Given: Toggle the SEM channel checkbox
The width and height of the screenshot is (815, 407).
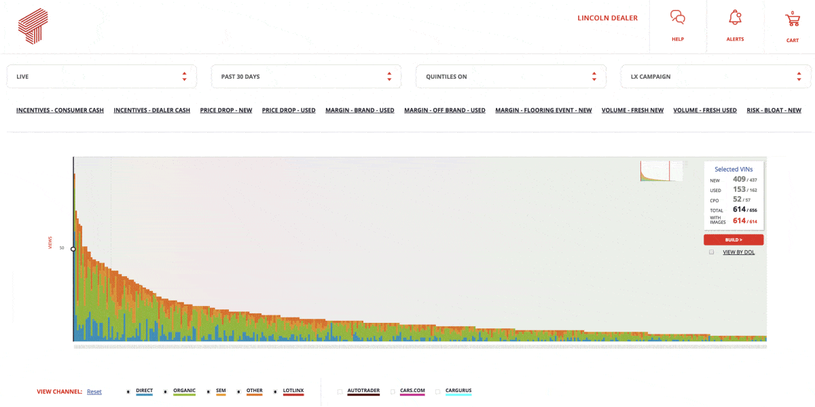Looking at the screenshot, I should click(209, 391).
